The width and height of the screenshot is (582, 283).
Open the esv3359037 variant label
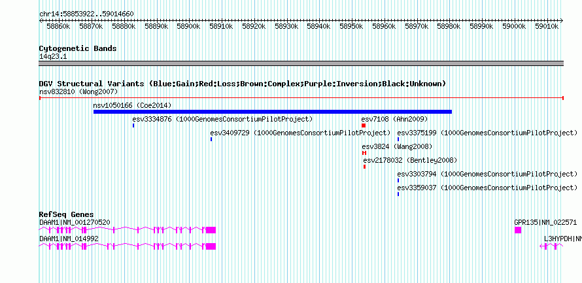[x=487, y=188]
